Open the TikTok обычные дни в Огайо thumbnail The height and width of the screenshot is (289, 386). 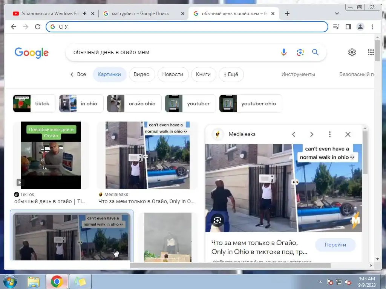click(51, 155)
